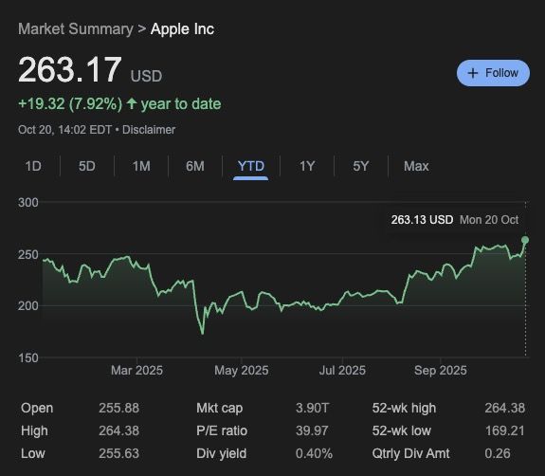Click the 263.13 USD chart tooltip

click(x=455, y=220)
